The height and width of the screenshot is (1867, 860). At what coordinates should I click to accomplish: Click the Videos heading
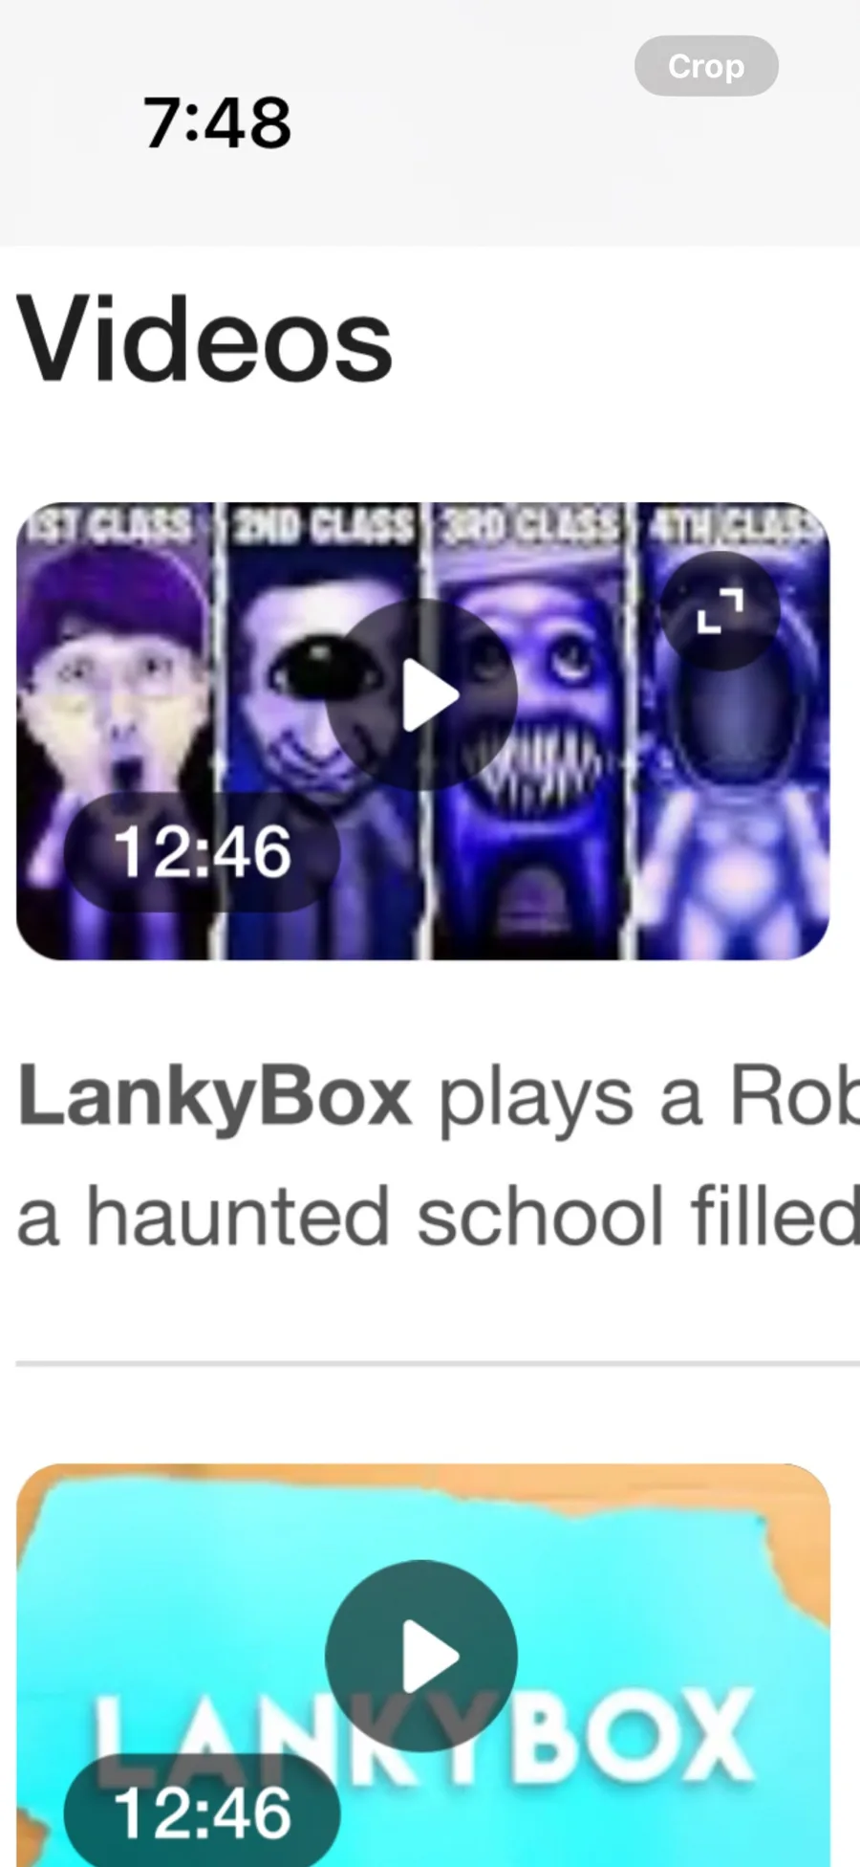(204, 339)
